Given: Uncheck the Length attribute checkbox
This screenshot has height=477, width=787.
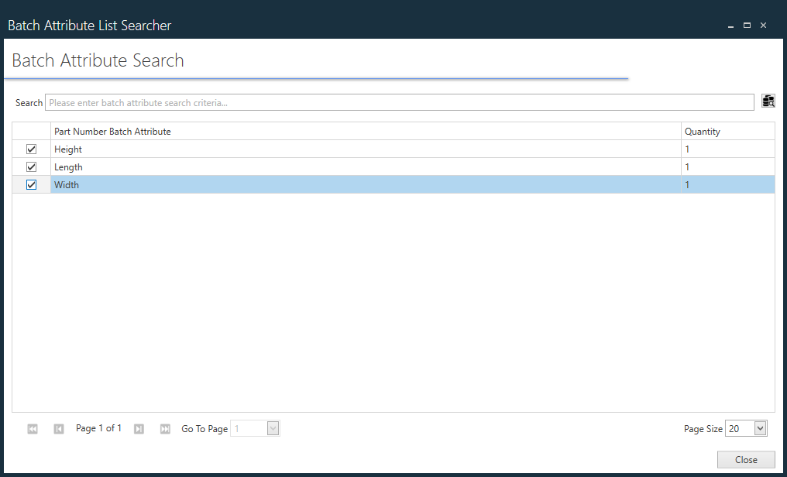Looking at the screenshot, I should [31, 166].
